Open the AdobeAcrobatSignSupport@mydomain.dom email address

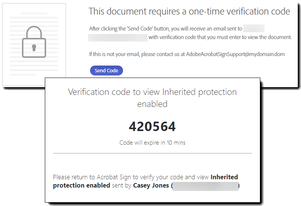coord(235,54)
